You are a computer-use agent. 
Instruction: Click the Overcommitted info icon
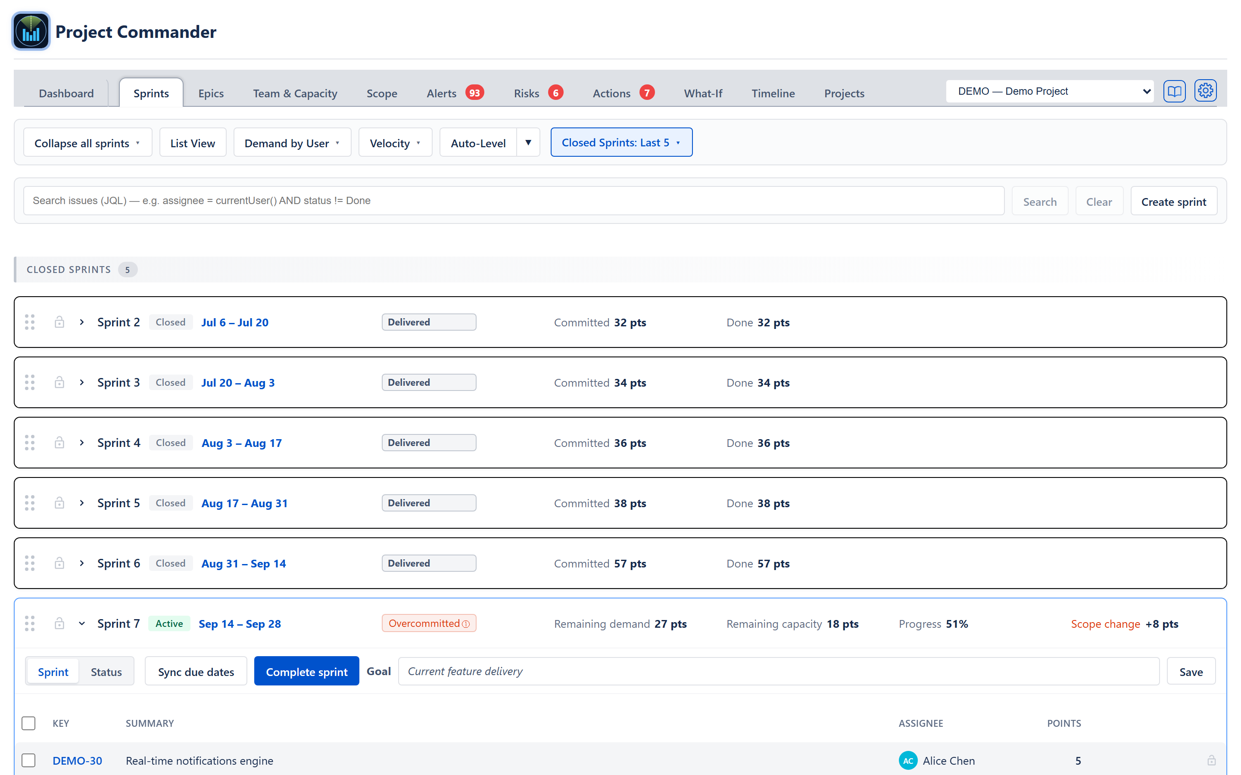(466, 624)
